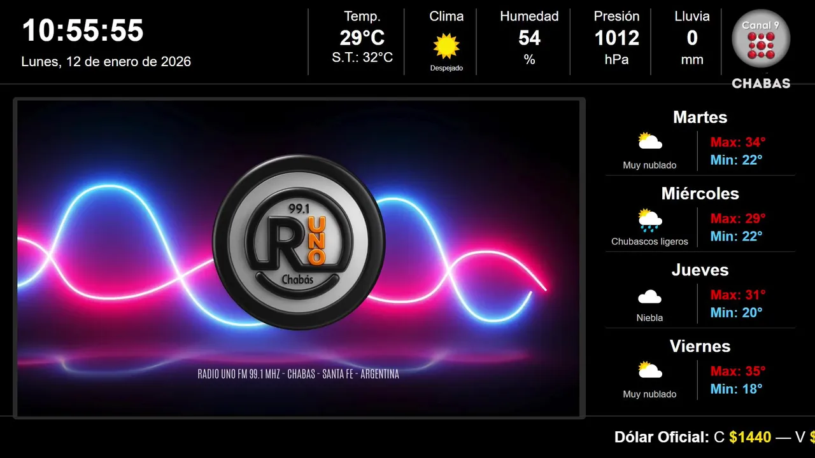Click Martes Min: 22° value
815x458 pixels.
tap(736, 160)
